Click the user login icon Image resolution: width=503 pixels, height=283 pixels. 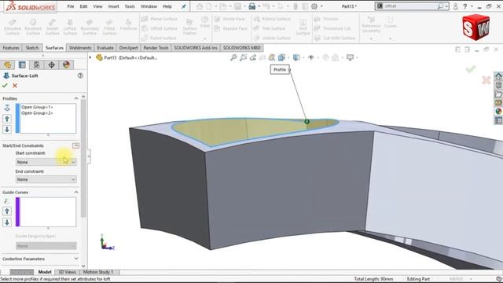[455, 6]
